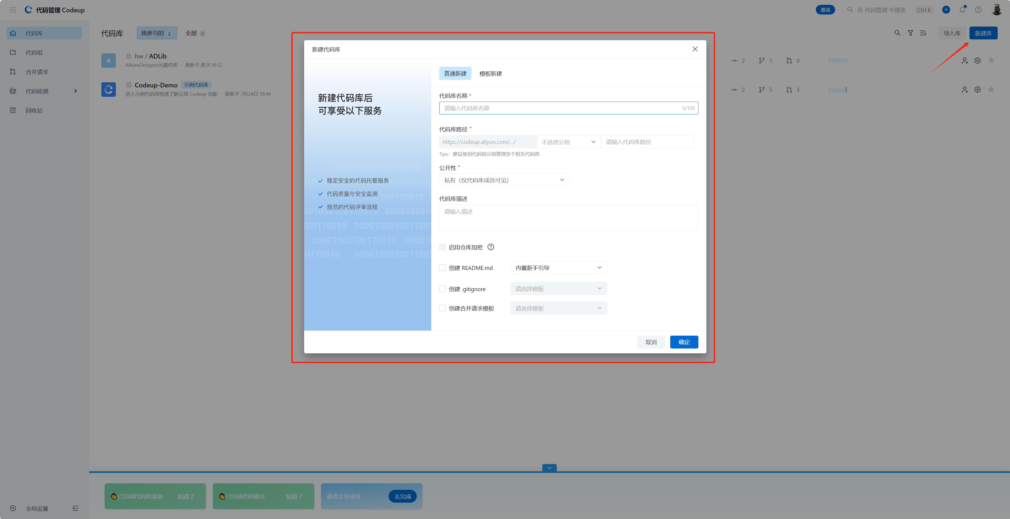The image size is (1010, 519).
Task: Tick the 创建合并请求模板 checkbox
Action: [x=443, y=308]
